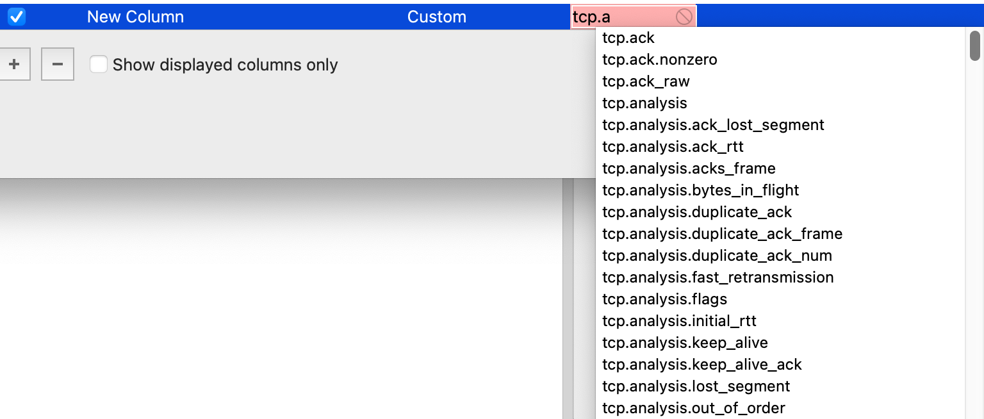The width and height of the screenshot is (984, 419).
Task: Pick tcp.analysis.bytes_in_flight
Action: [x=700, y=190]
